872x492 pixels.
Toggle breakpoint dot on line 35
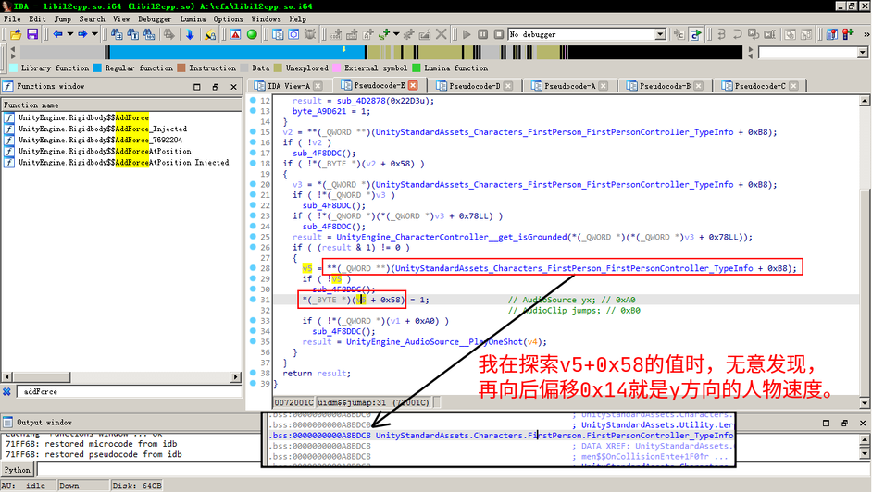click(253, 341)
